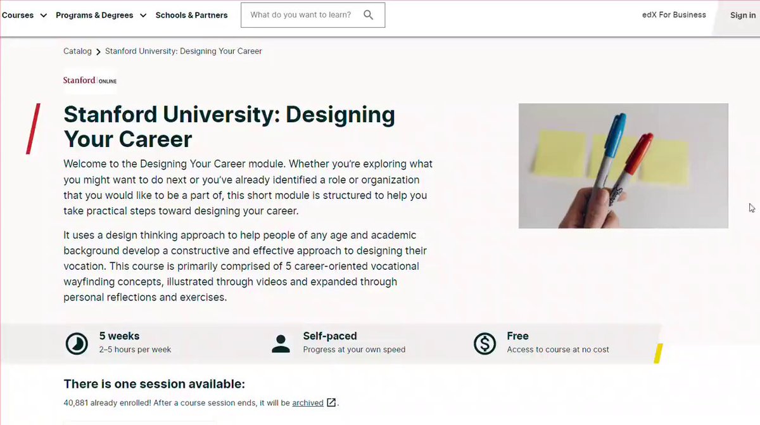Screen dimensions: 760x425
Task: Expand the Courses dropdown menu
Action: click(x=25, y=15)
